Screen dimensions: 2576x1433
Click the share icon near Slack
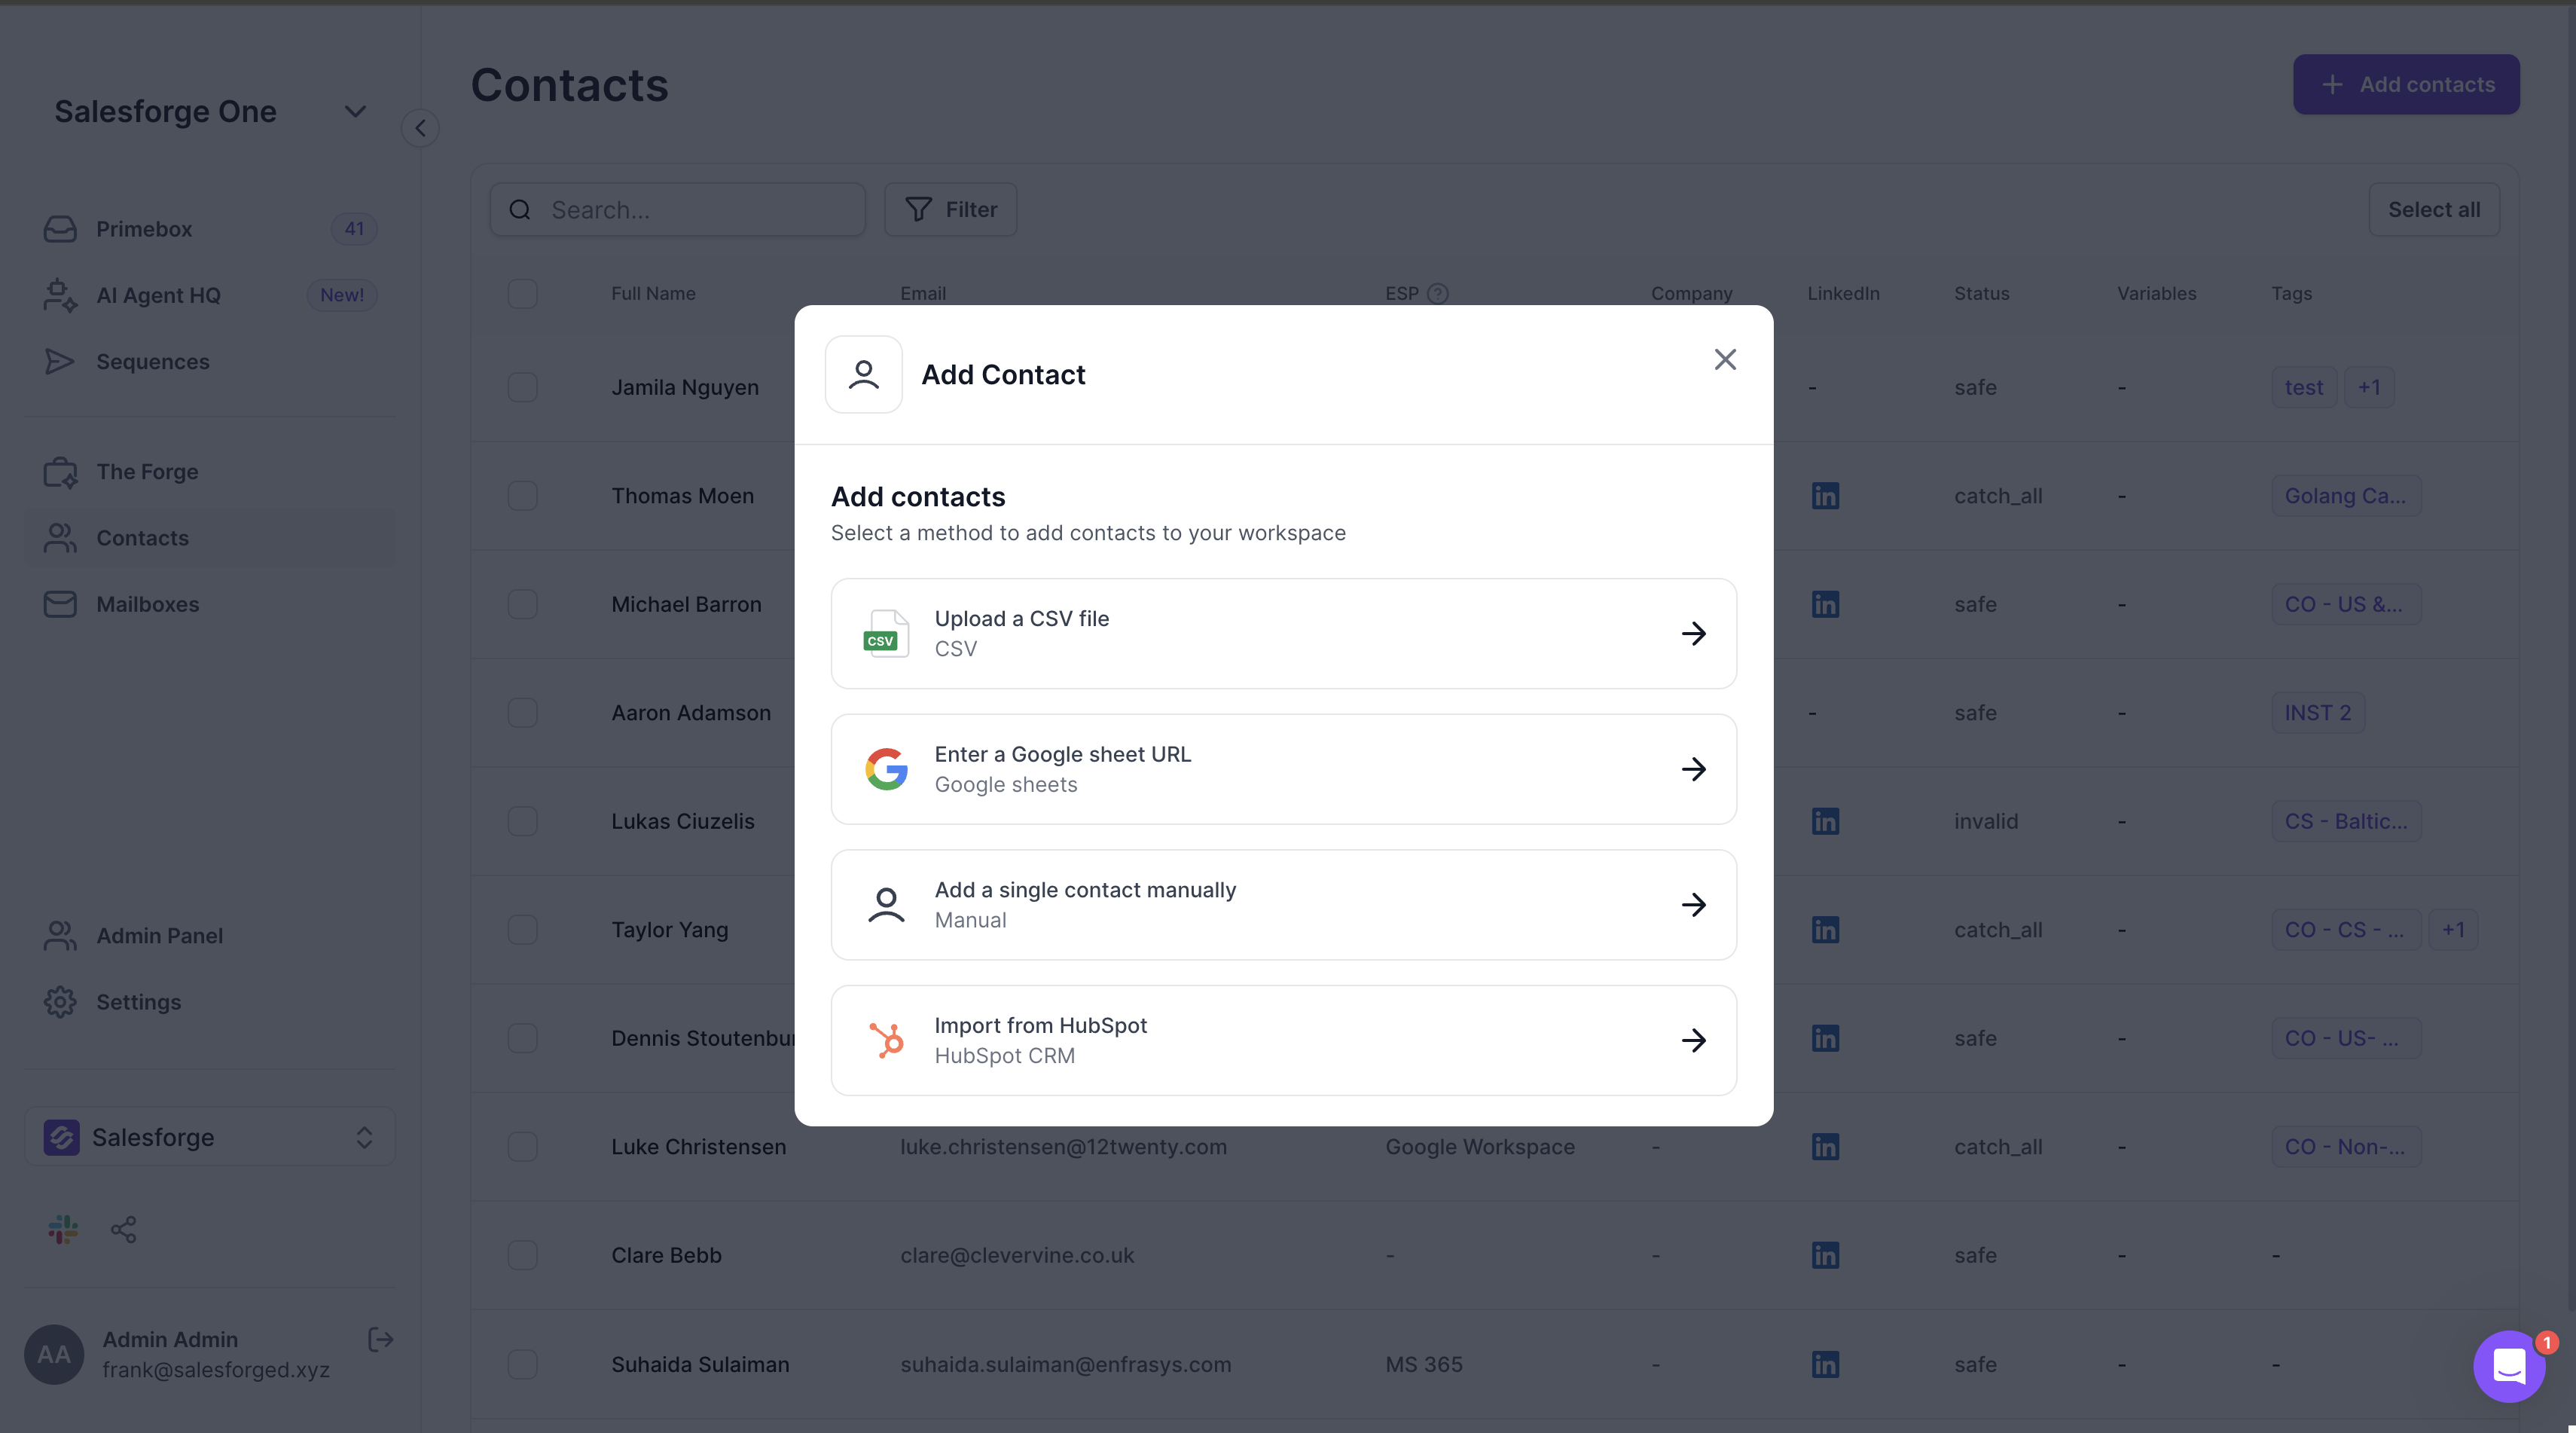coord(124,1229)
